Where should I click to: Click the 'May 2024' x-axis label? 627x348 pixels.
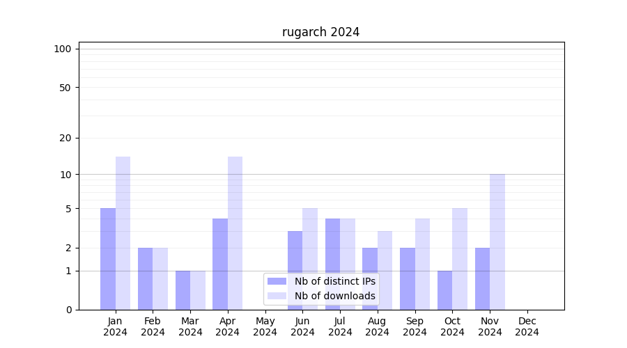265,326
